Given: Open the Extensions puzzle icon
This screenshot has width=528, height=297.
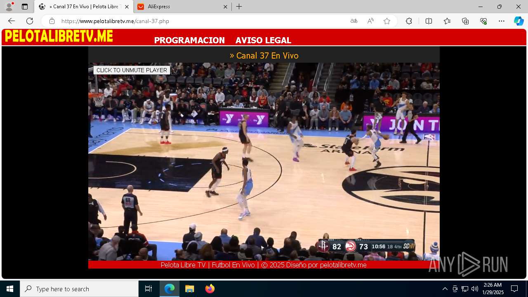Looking at the screenshot, I should click(x=409, y=21).
